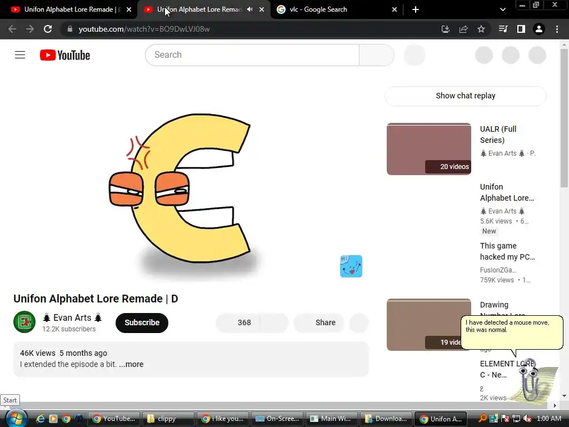Expand the tab search chevron
Viewport: 569px width, 427px height.
tap(502, 10)
